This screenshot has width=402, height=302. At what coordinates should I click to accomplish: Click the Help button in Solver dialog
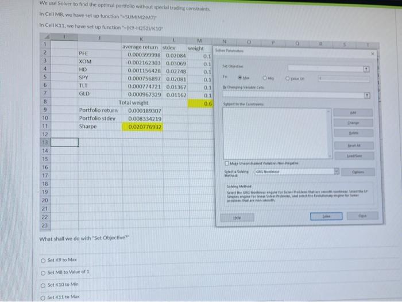tap(237, 217)
